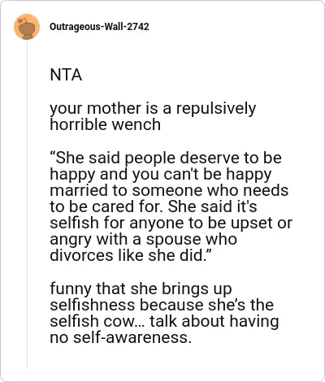Image resolution: width=325 pixels, height=382 pixels.
Task: Click the line 'your mother is a repulsively'
Action: 153,109
